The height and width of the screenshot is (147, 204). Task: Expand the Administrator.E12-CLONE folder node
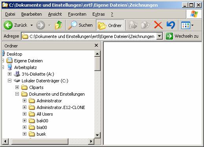[24, 107]
